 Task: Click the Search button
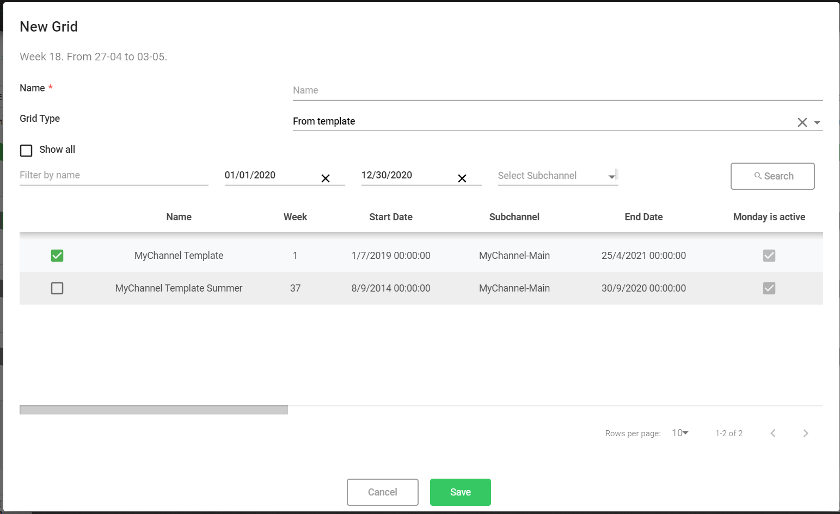(772, 176)
